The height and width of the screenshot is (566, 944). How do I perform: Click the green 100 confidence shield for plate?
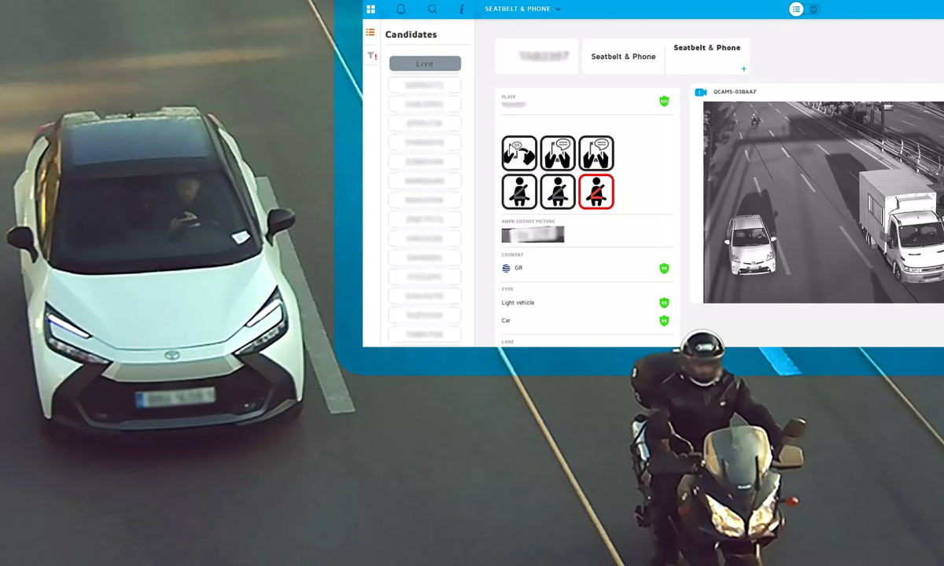[x=664, y=101]
